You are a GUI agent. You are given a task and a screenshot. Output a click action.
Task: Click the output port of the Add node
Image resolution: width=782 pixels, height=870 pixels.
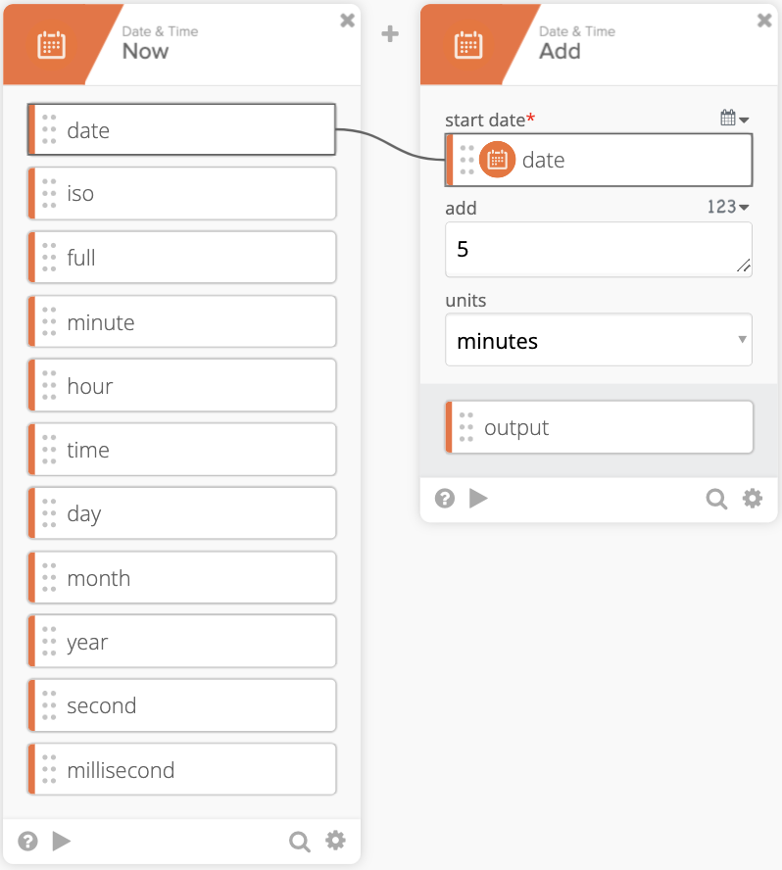[x=598, y=426]
